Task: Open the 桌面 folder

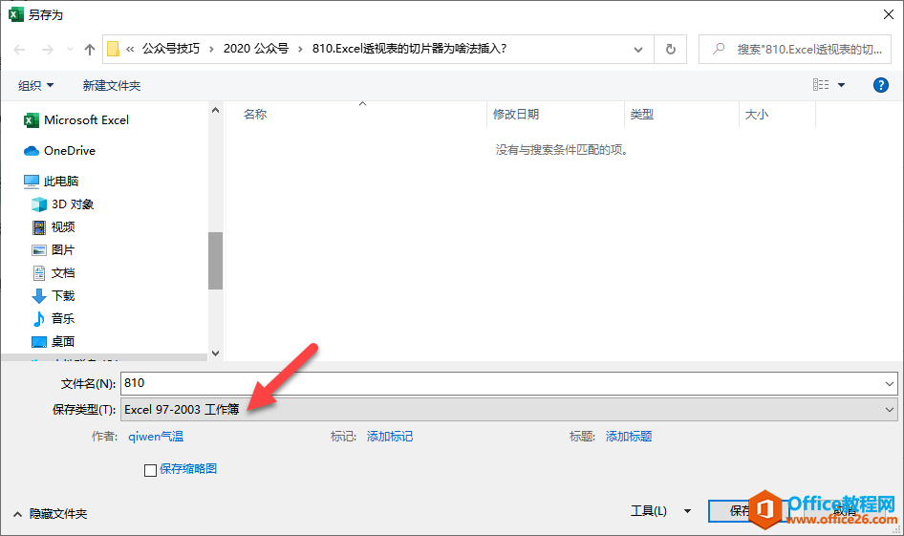Action: point(54,342)
